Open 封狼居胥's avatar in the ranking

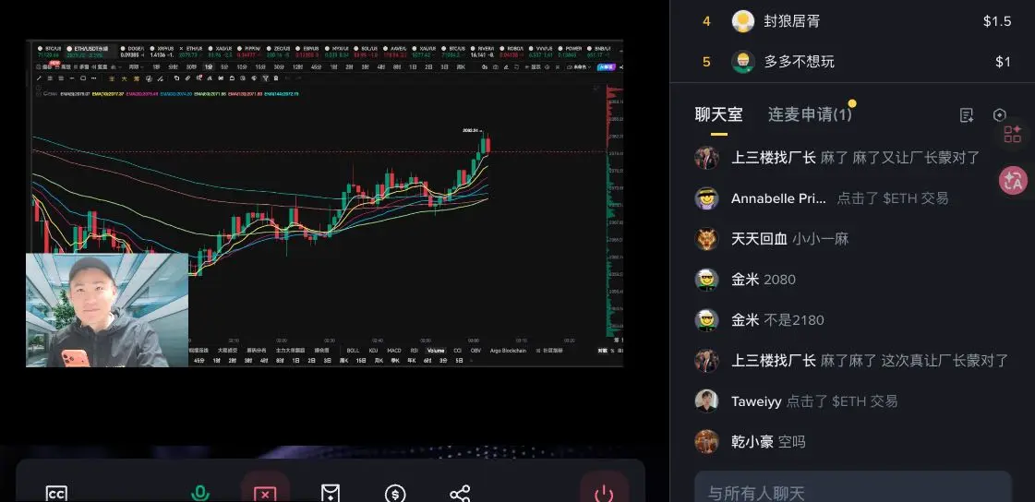click(743, 21)
